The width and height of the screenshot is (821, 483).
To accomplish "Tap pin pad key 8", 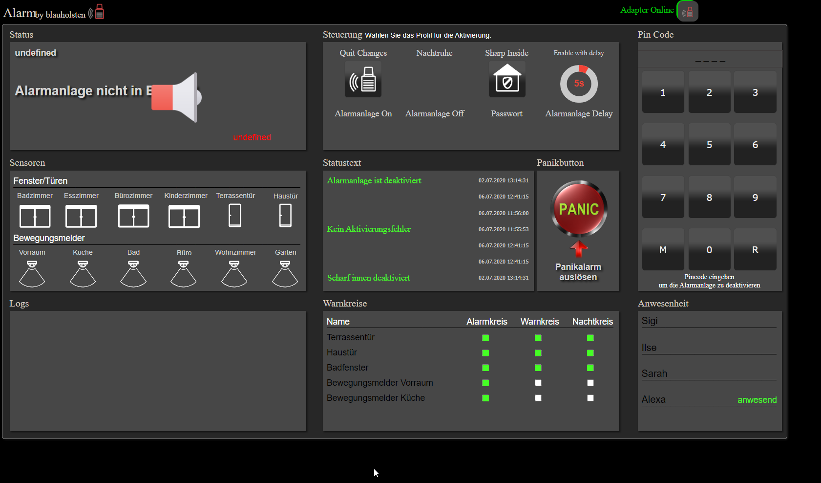I will click(x=709, y=197).
